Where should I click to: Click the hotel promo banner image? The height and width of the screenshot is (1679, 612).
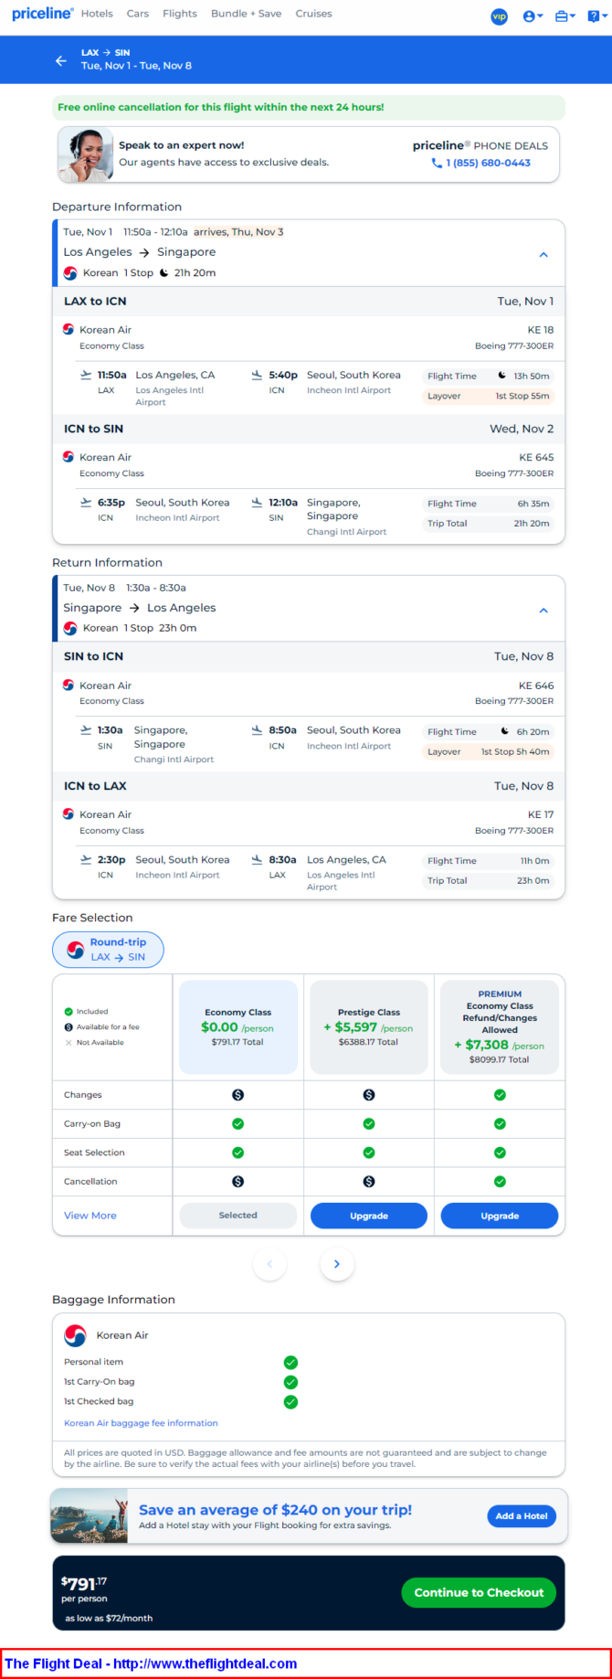(x=89, y=1516)
